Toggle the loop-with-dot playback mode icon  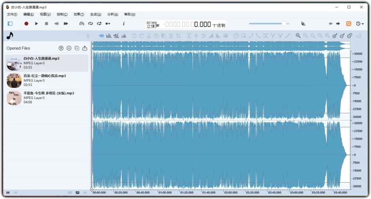(x=99, y=23)
